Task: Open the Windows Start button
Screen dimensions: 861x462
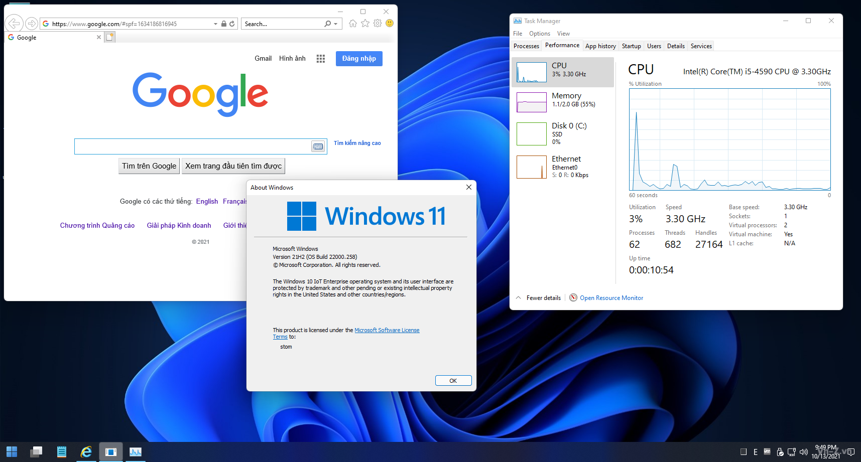Action: (12, 452)
